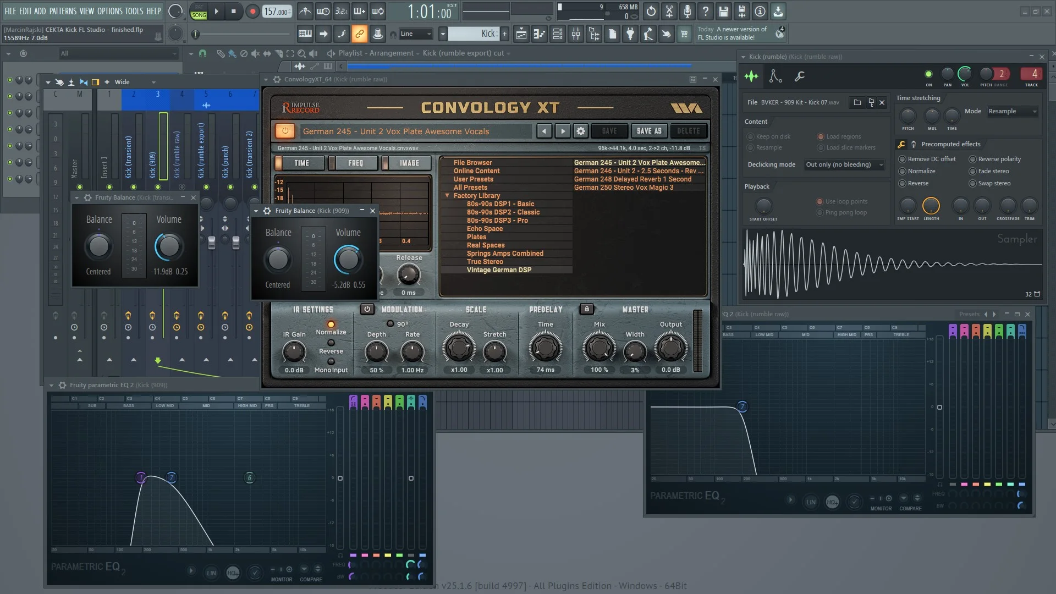Image resolution: width=1056 pixels, height=594 pixels.
Task: Open the wrench settings tab in the Sampler panel
Action: click(x=799, y=76)
